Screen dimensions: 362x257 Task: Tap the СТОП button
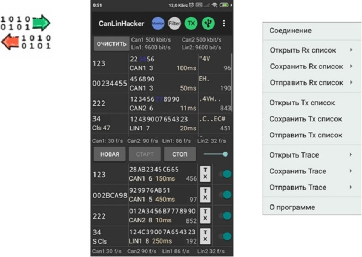pos(180,154)
